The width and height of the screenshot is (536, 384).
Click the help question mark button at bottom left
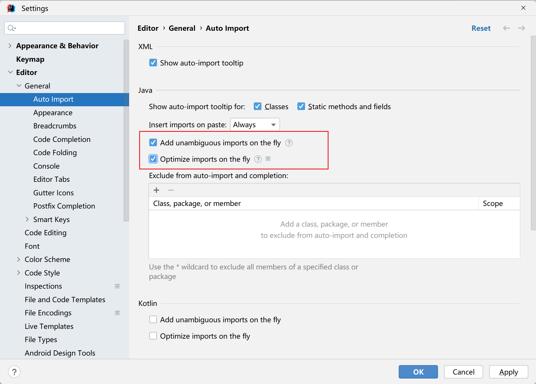[x=14, y=372]
